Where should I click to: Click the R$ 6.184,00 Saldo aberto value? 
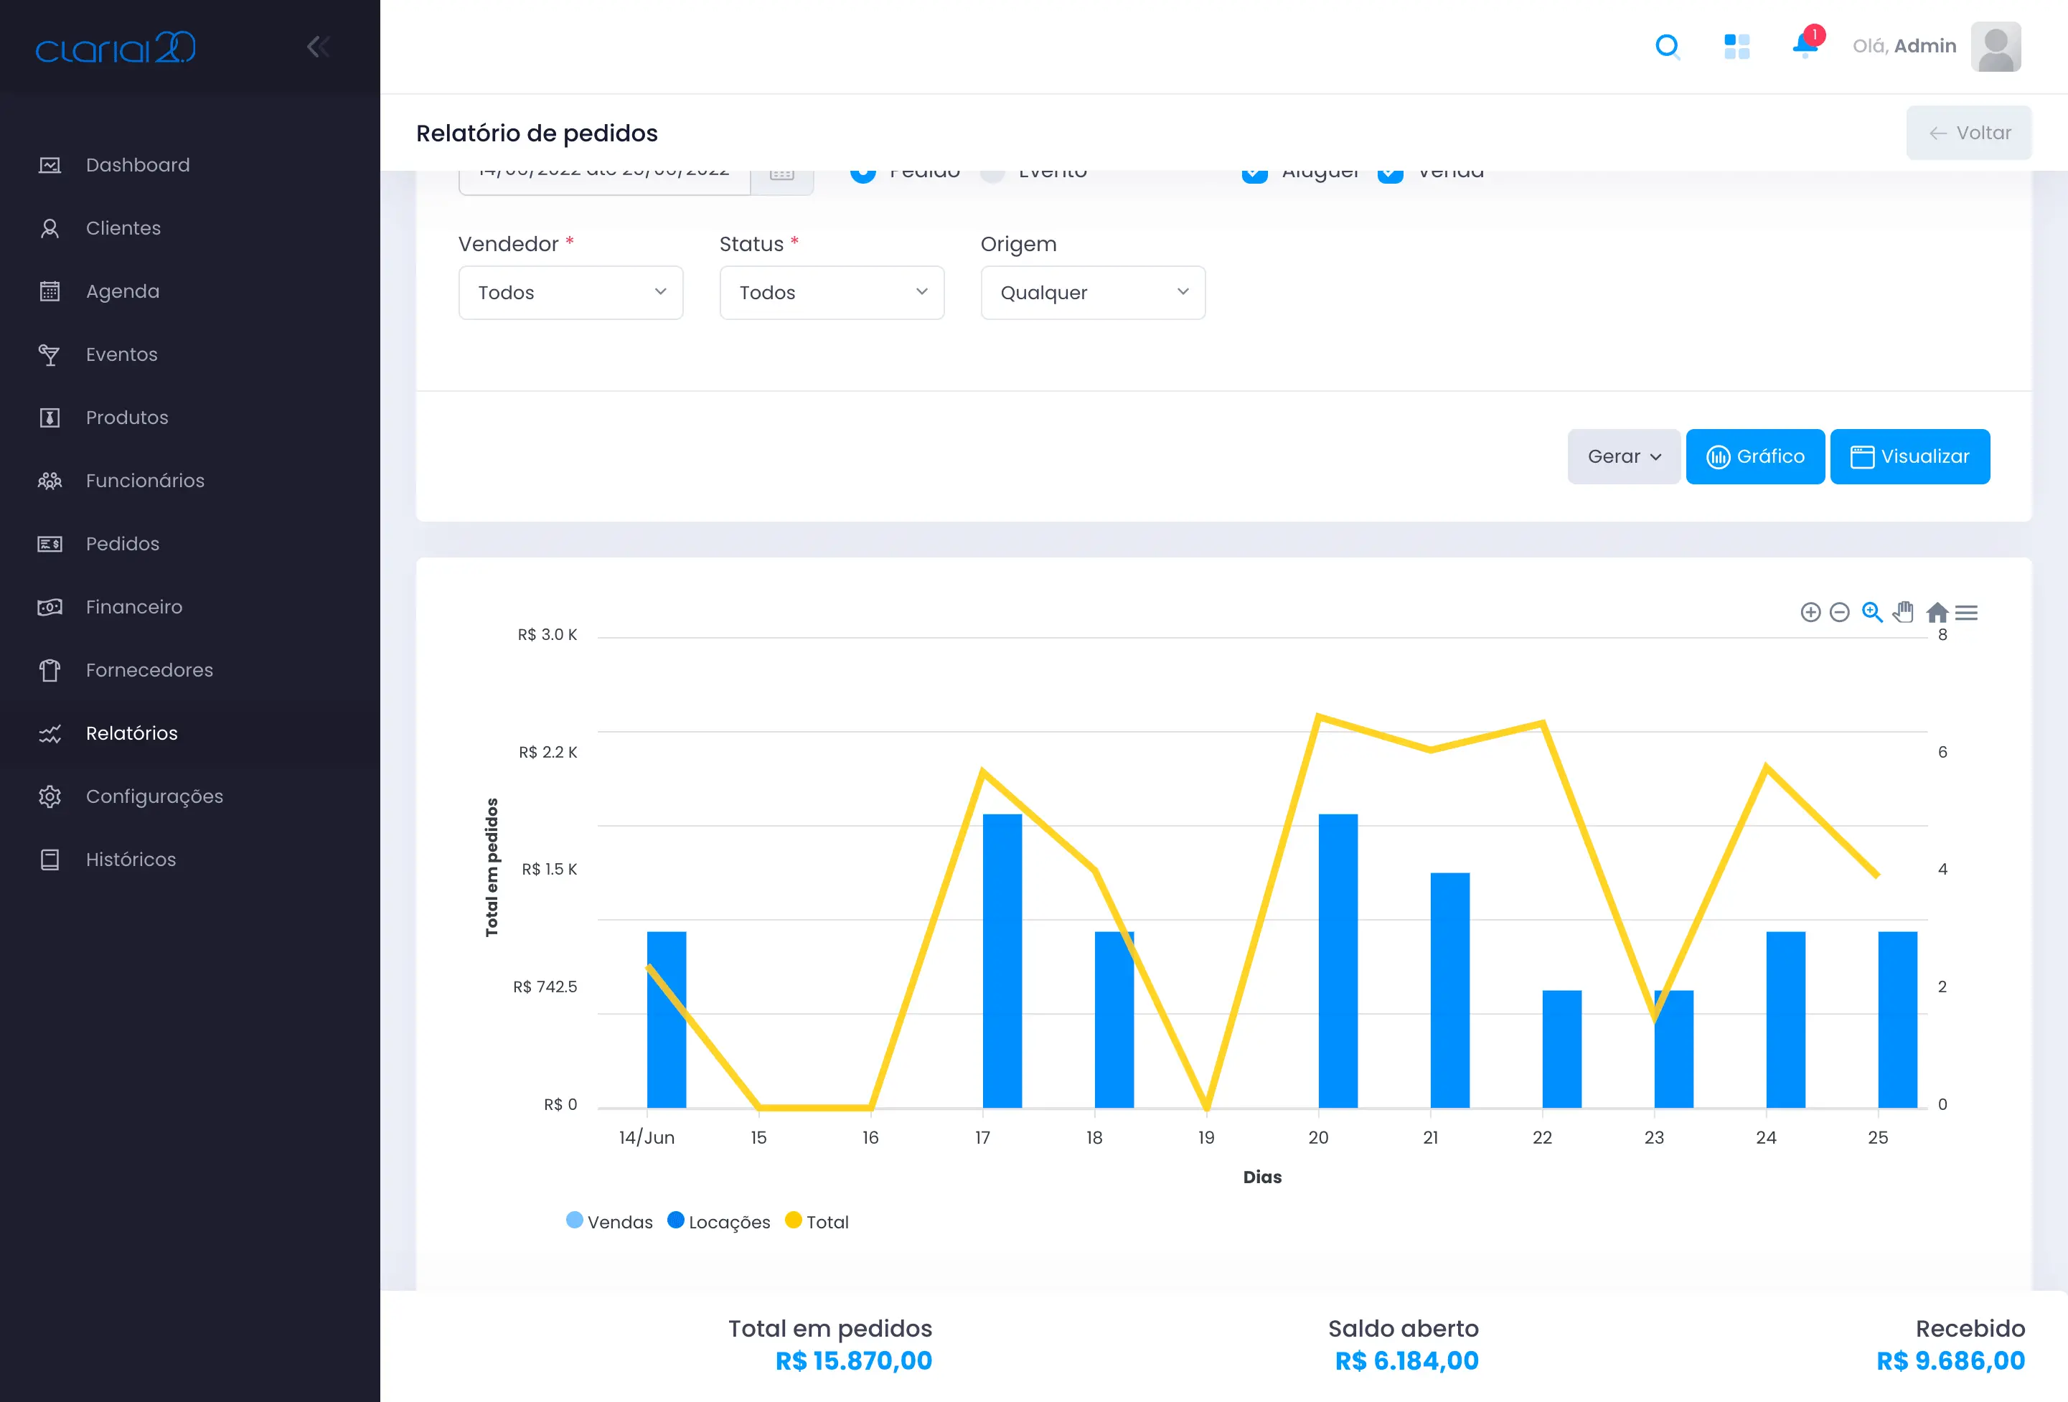1407,1361
